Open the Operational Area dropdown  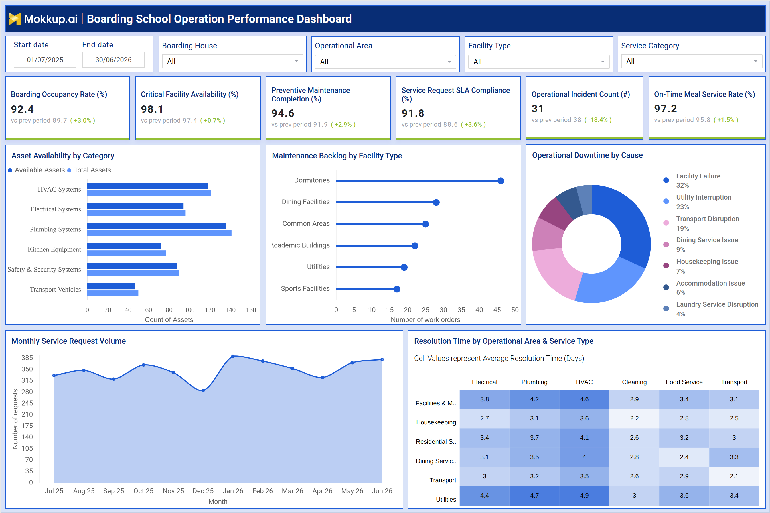coord(385,62)
